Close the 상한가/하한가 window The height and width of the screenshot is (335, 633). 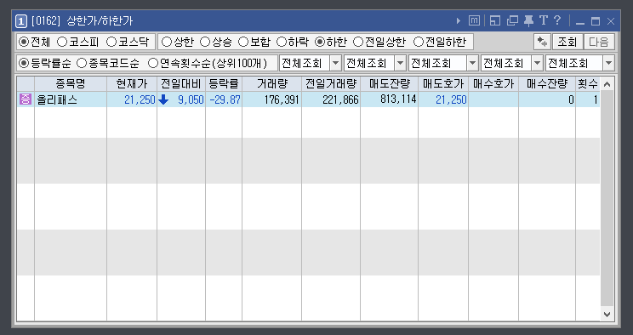pyautogui.click(x=611, y=21)
